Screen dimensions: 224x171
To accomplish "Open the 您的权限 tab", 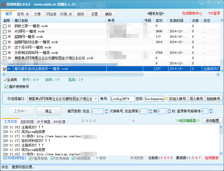I will coord(27,122).
